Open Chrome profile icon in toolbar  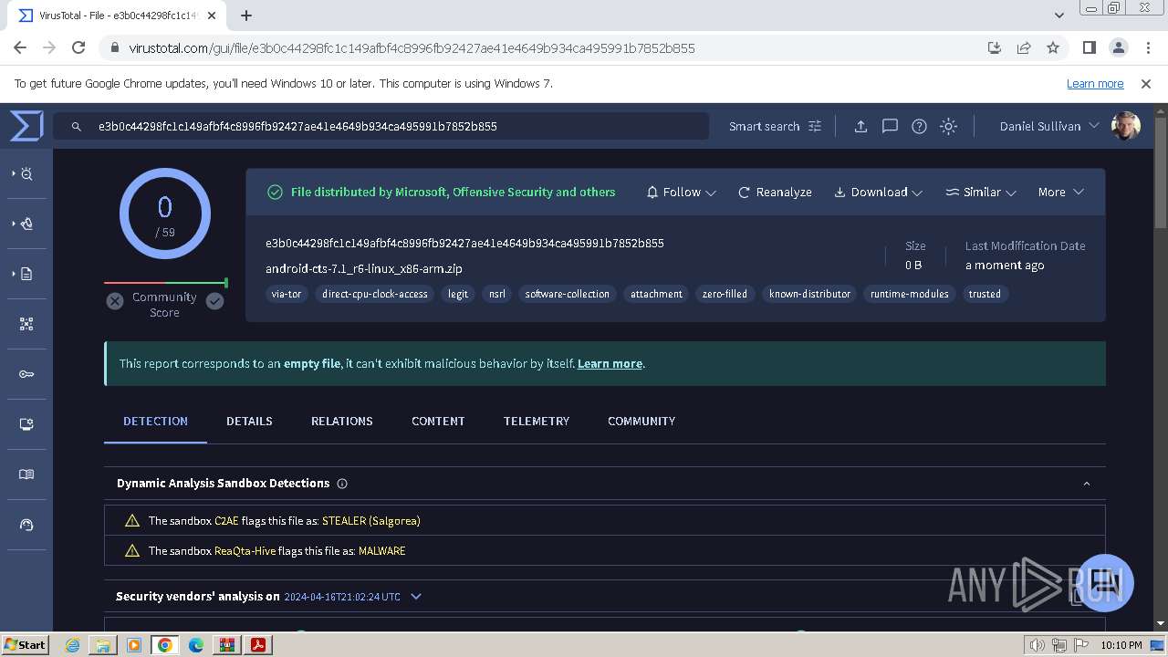coord(1118,47)
